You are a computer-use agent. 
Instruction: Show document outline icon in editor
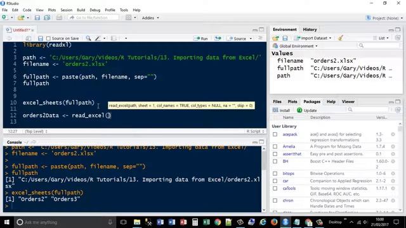click(260, 38)
